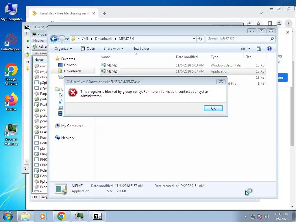296x222 pixels.
Task: Show hidden tray icons arrow
Action: click(x=246, y=217)
